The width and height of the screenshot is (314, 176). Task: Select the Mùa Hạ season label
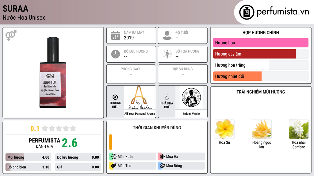click(x=172, y=157)
